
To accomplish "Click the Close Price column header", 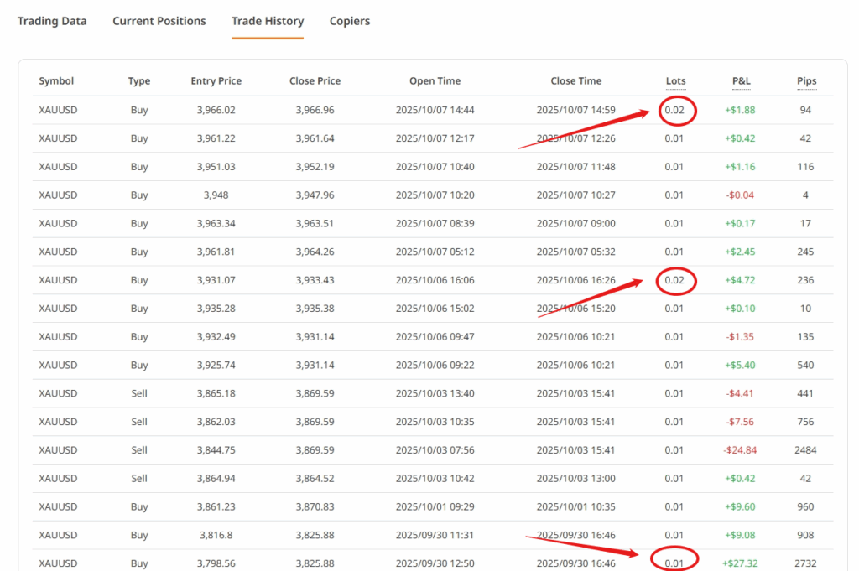I will pos(315,81).
